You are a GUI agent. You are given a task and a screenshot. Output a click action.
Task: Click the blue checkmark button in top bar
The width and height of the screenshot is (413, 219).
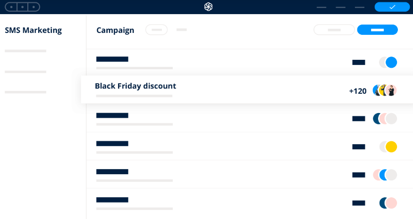pyautogui.click(x=392, y=7)
